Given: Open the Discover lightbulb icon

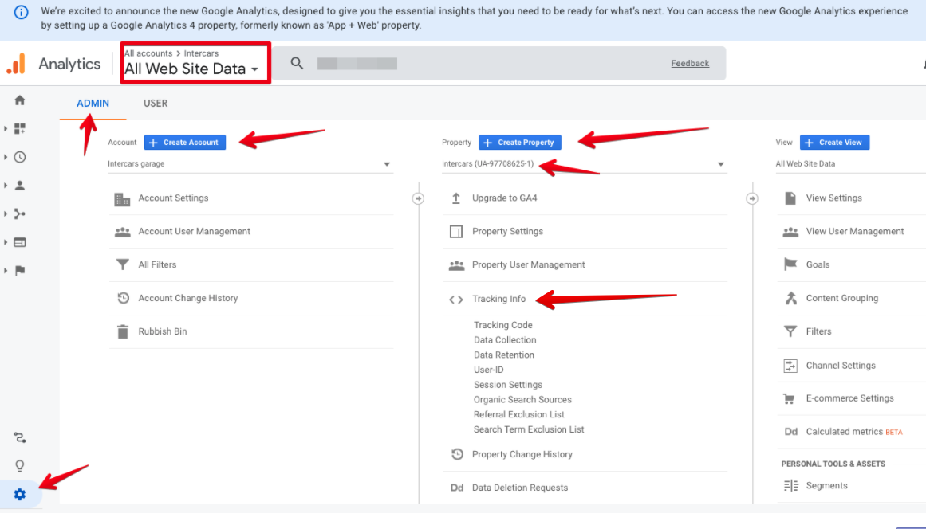Looking at the screenshot, I should pos(20,466).
